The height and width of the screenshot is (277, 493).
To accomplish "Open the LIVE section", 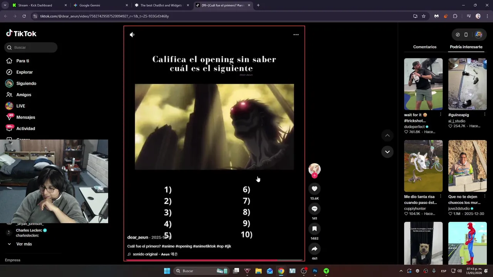I will pyautogui.click(x=20, y=106).
